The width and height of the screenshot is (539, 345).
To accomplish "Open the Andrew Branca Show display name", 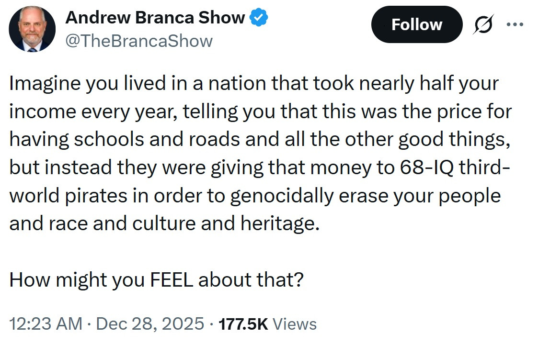I will tap(155, 18).
